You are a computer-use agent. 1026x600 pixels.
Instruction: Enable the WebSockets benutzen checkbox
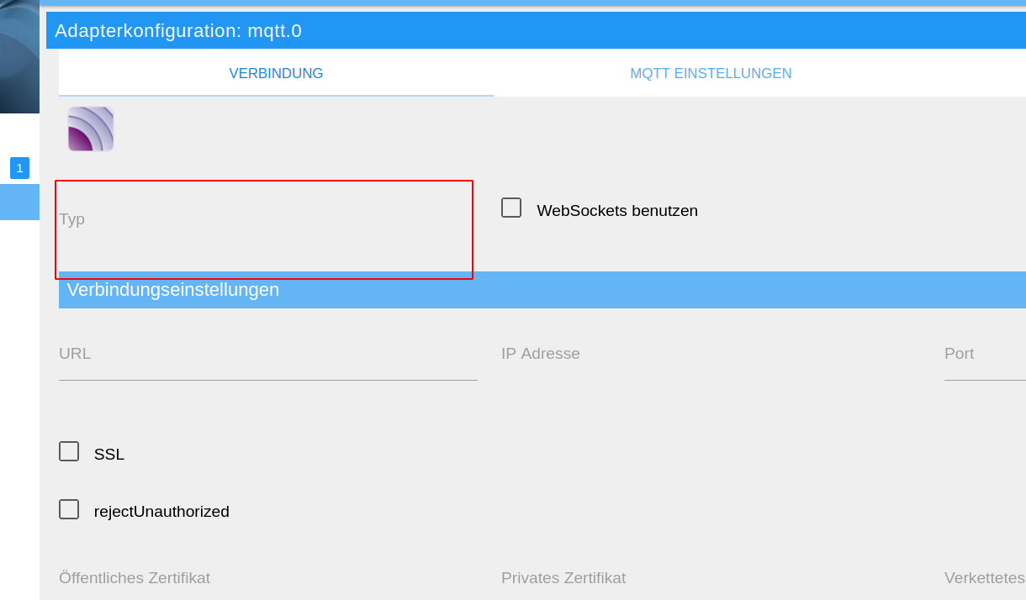pyautogui.click(x=511, y=208)
